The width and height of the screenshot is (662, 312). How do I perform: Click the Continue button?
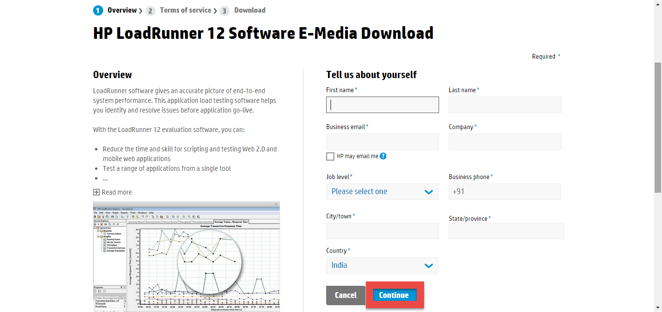394,295
